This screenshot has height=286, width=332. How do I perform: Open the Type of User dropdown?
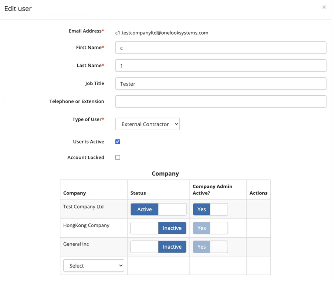[x=148, y=124]
